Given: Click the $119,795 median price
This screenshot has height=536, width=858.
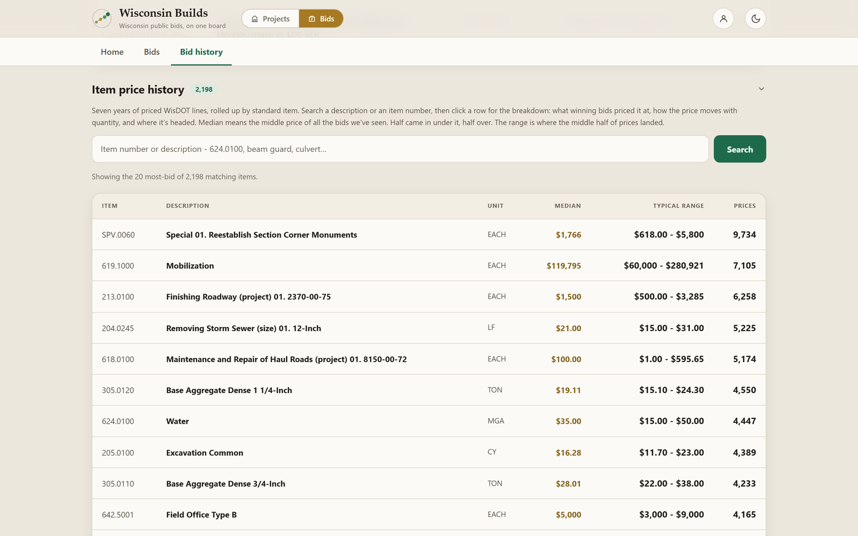Looking at the screenshot, I should [564, 266].
